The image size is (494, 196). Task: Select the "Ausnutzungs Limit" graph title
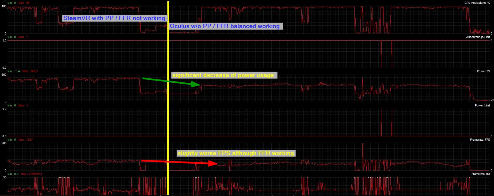(x=478, y=37)
